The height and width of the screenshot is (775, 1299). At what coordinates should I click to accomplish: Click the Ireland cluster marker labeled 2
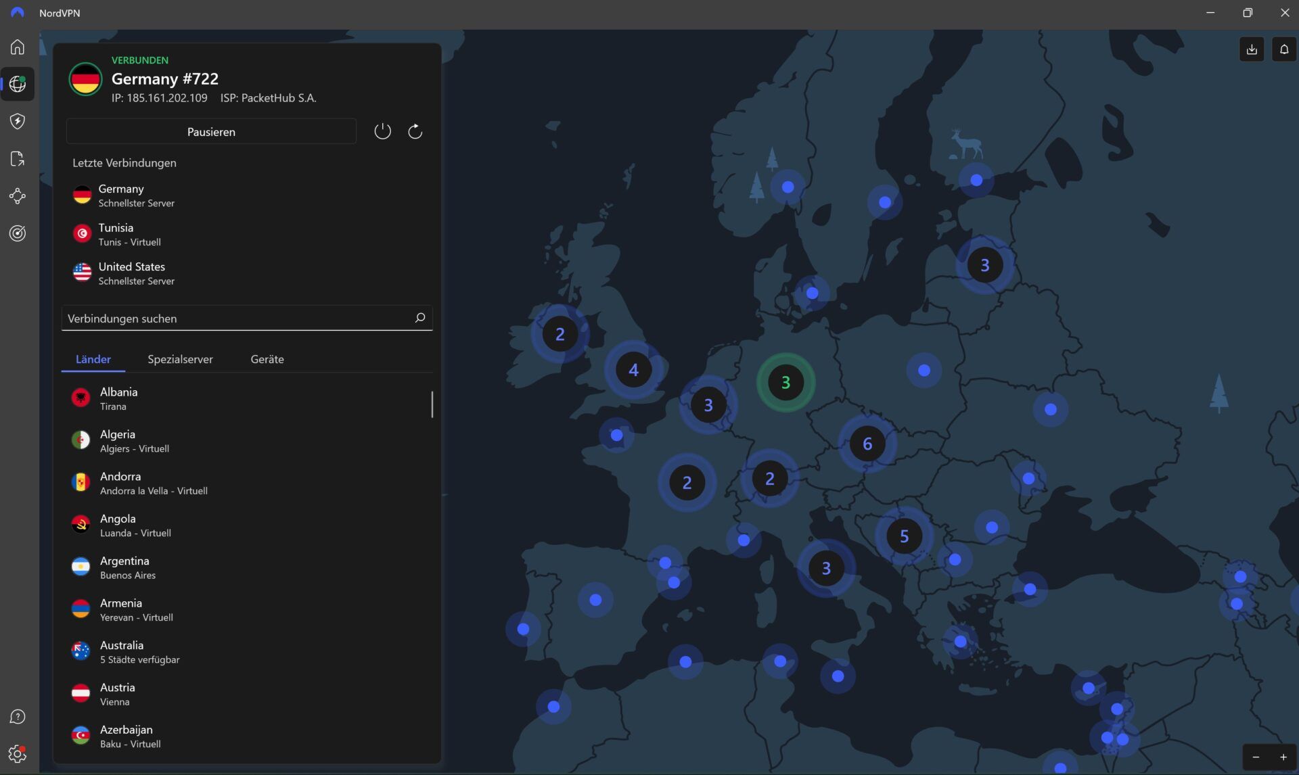[560, 334]
